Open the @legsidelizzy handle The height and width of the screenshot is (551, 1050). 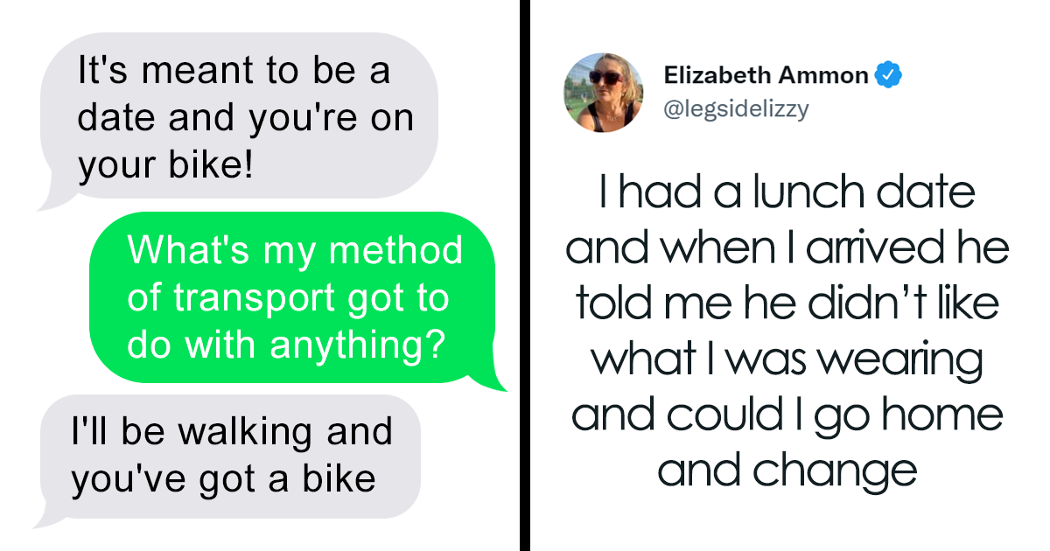(x=737, y=109)
